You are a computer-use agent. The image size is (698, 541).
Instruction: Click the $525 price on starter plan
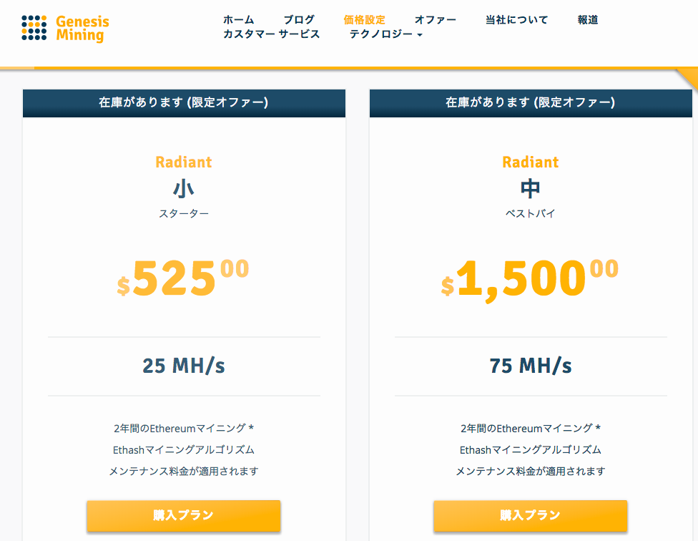[x=183, y=278]
